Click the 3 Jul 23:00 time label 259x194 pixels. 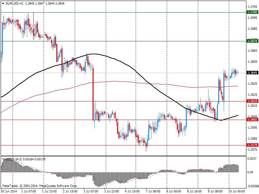pyautogui.click(x=111, y=191)
